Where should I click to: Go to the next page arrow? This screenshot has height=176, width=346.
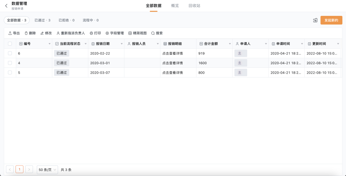[29, 170]
